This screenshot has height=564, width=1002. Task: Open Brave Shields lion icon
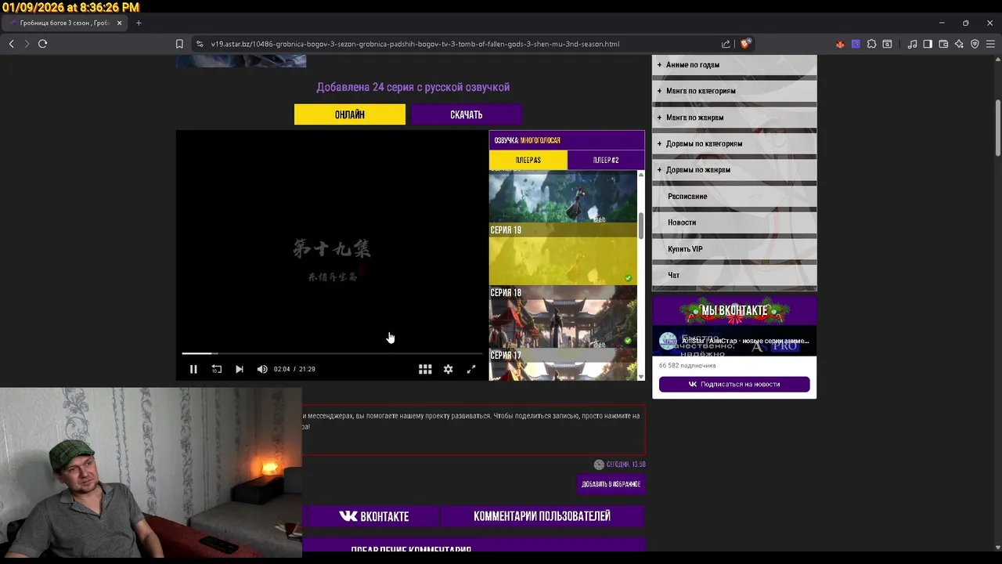click(744, 44)
